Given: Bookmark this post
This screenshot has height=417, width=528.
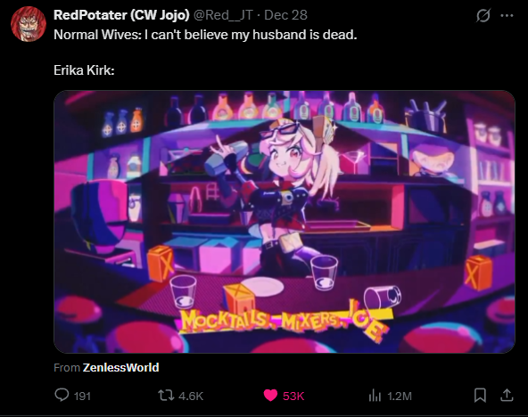Looking at the screenshot, I should tap(480, 396).
